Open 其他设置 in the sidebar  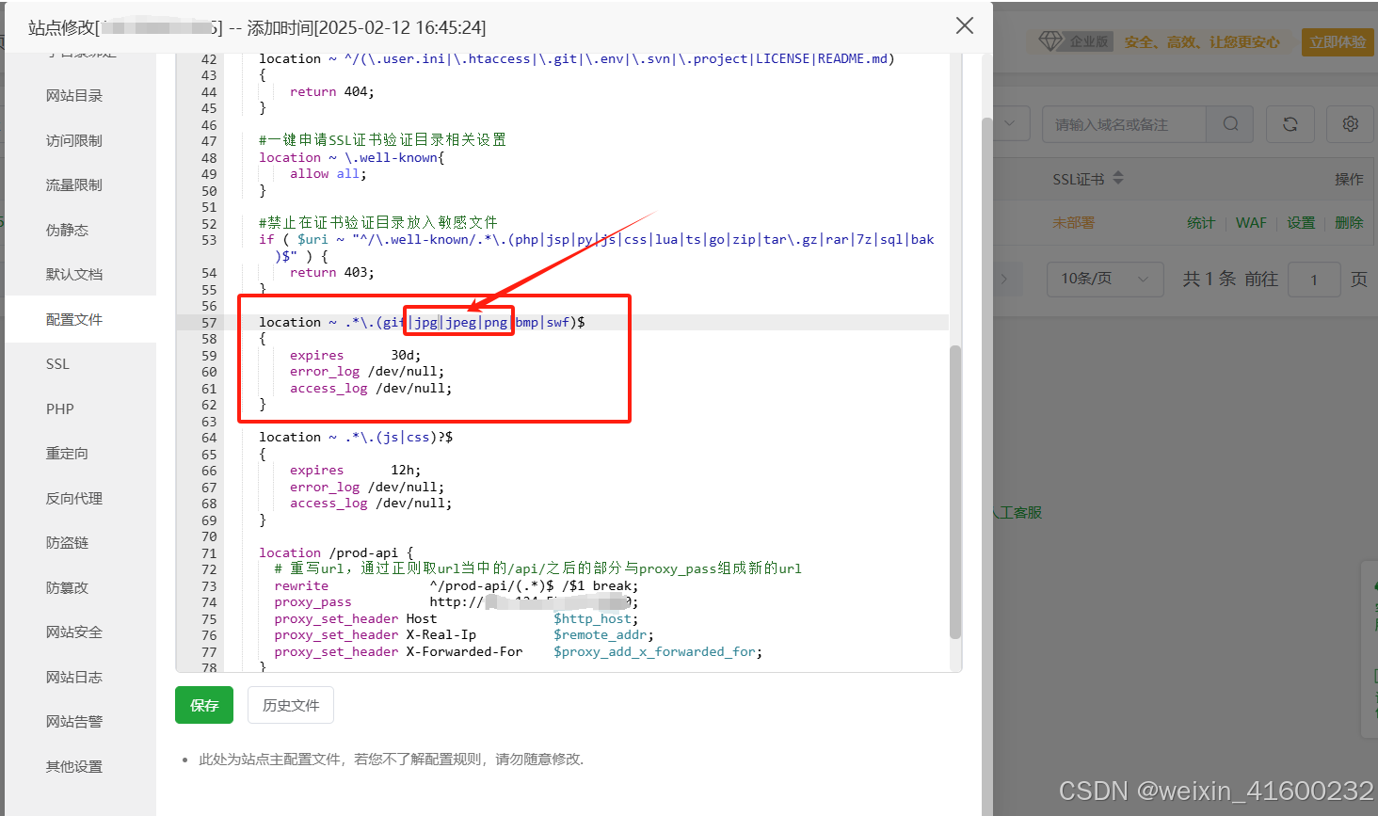74,766
